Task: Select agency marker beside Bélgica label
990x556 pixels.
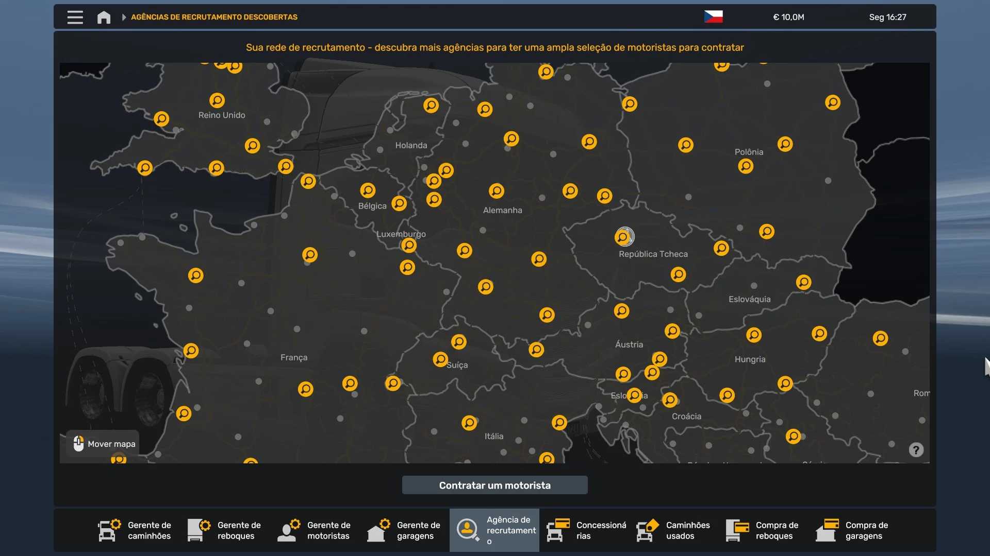Action: (399, 203)
